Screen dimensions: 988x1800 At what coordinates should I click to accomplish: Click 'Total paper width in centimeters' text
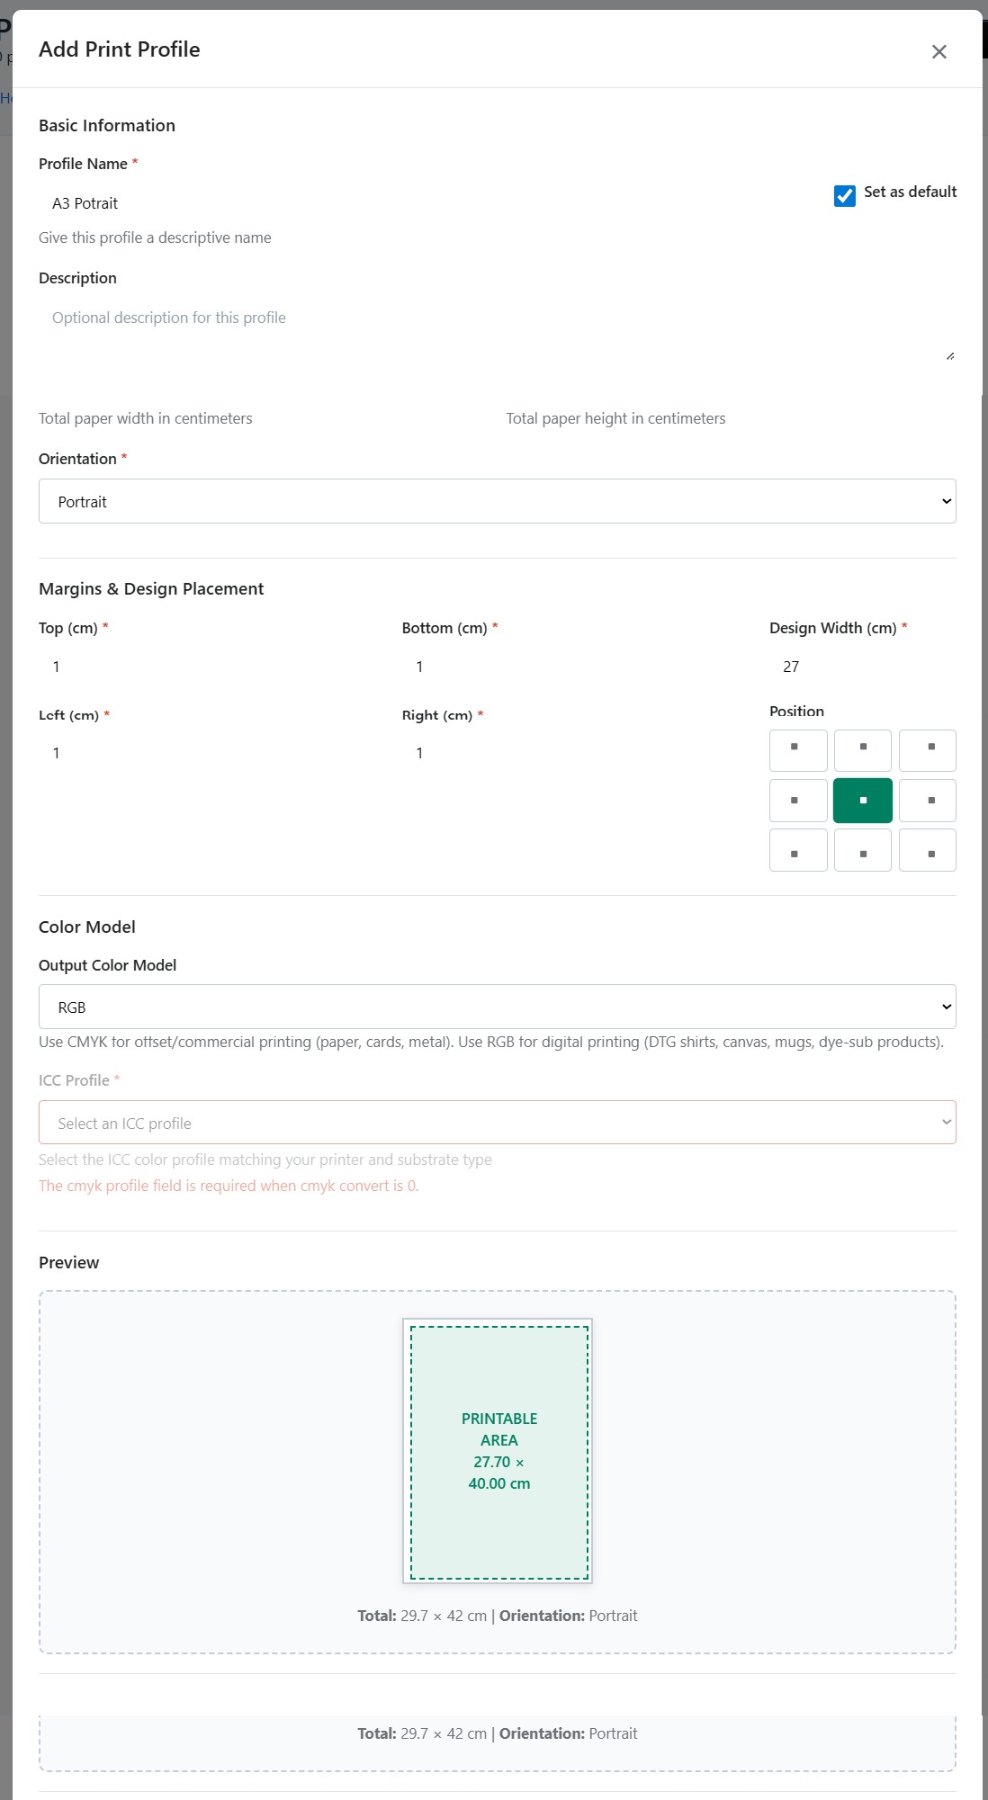pyautogui.click(x=145, y=418)
